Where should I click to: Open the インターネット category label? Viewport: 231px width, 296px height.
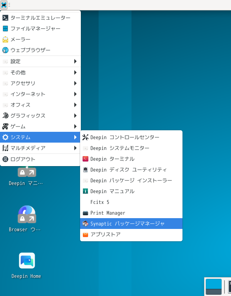click(x=28, y=94)
